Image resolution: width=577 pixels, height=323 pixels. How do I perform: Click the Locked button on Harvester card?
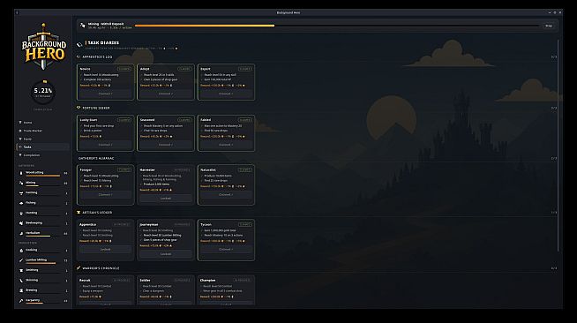tap(166, 199)
